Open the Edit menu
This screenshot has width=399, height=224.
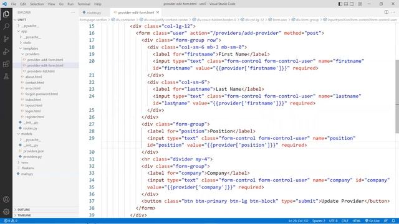pos(23,4)
